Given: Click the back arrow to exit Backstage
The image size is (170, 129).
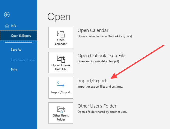Looking at the screenshot, I should point(7,14).
